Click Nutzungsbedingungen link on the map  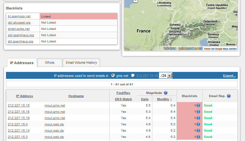190,48
